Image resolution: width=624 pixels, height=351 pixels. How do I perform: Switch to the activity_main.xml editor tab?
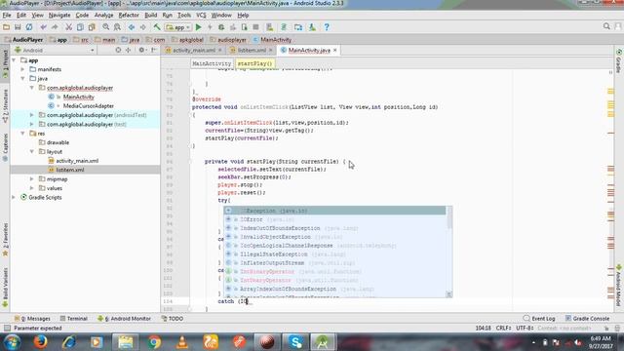click(194, 50)
